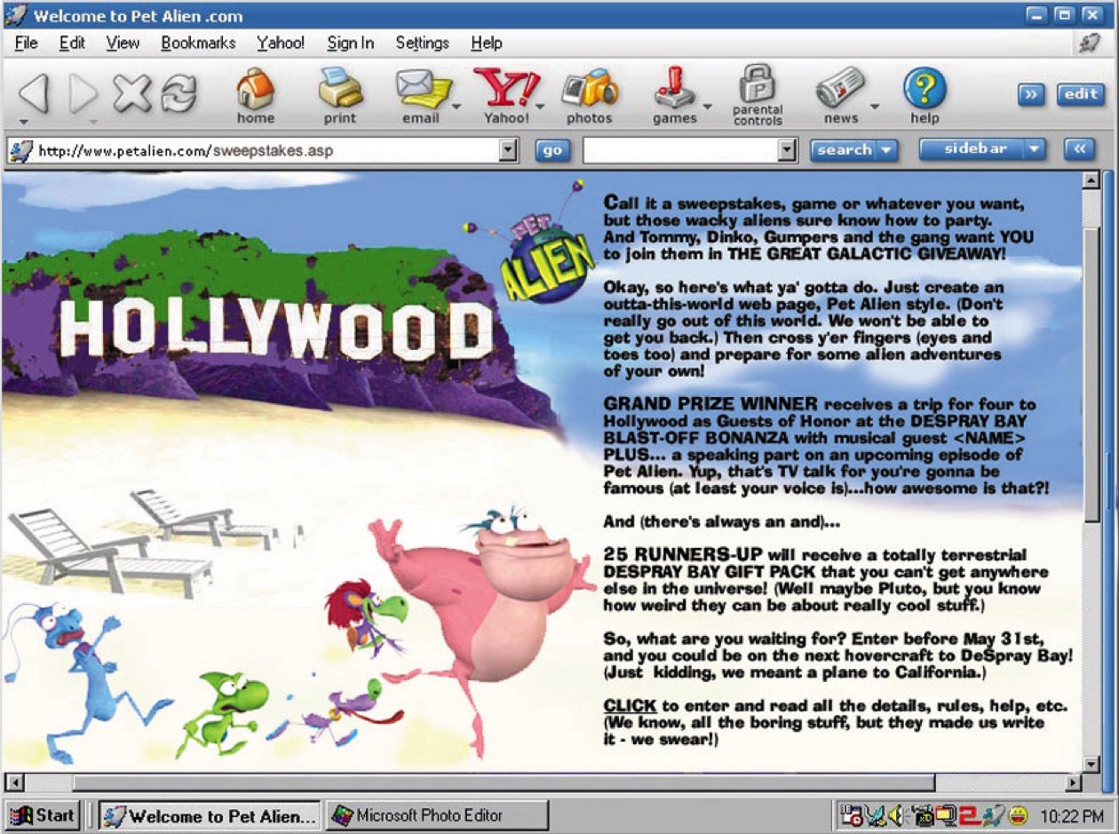Image resolution: width=1119 pixels, height=834 pixels.
Task: Switch to Microsoft Photo Editor taskbar button
Action: click(437, 815)
